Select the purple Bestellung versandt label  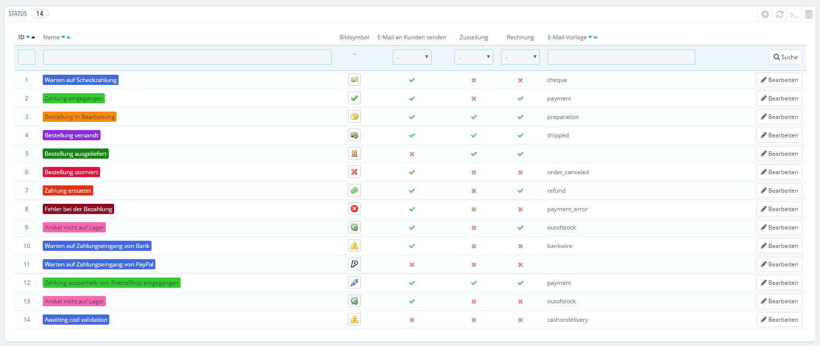tap(71, 135)
